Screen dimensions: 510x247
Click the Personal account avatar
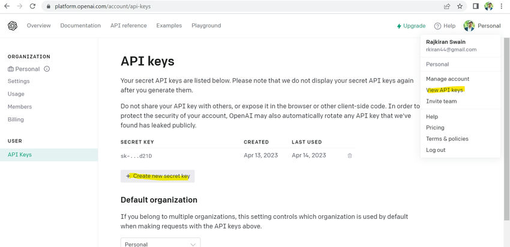[469, 26]
